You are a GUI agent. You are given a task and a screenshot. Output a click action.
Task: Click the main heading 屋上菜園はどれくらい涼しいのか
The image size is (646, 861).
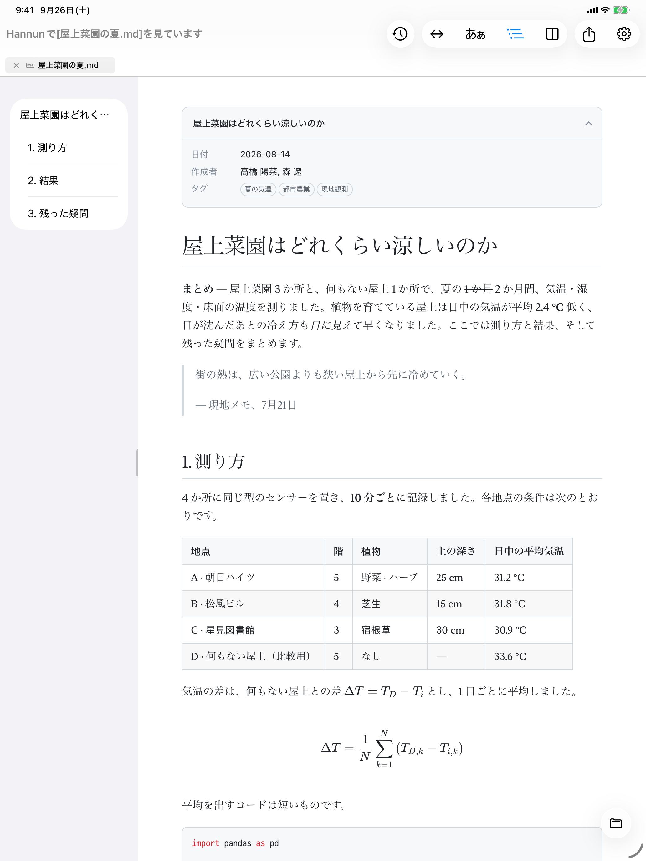click(340, 245)
